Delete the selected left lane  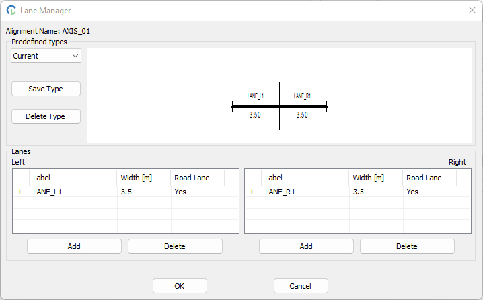(x=175, y=246)
